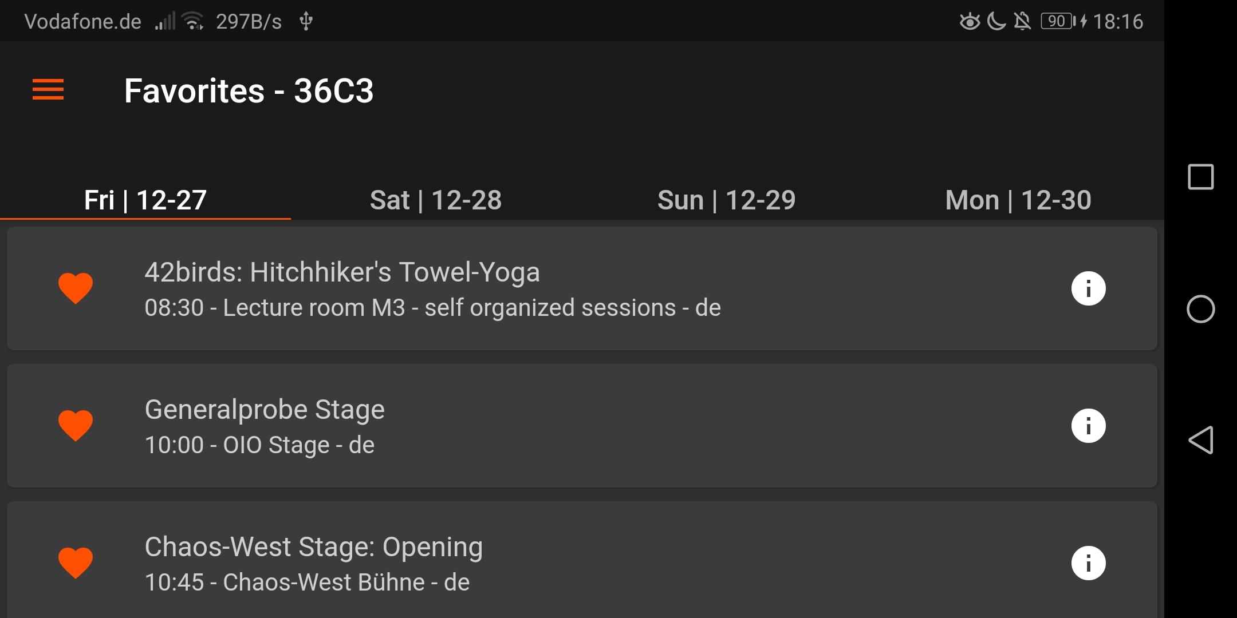This screenshot has height=618, width=1237.
Task: Select the Sun | 12-29 tab
Action: 726,200
